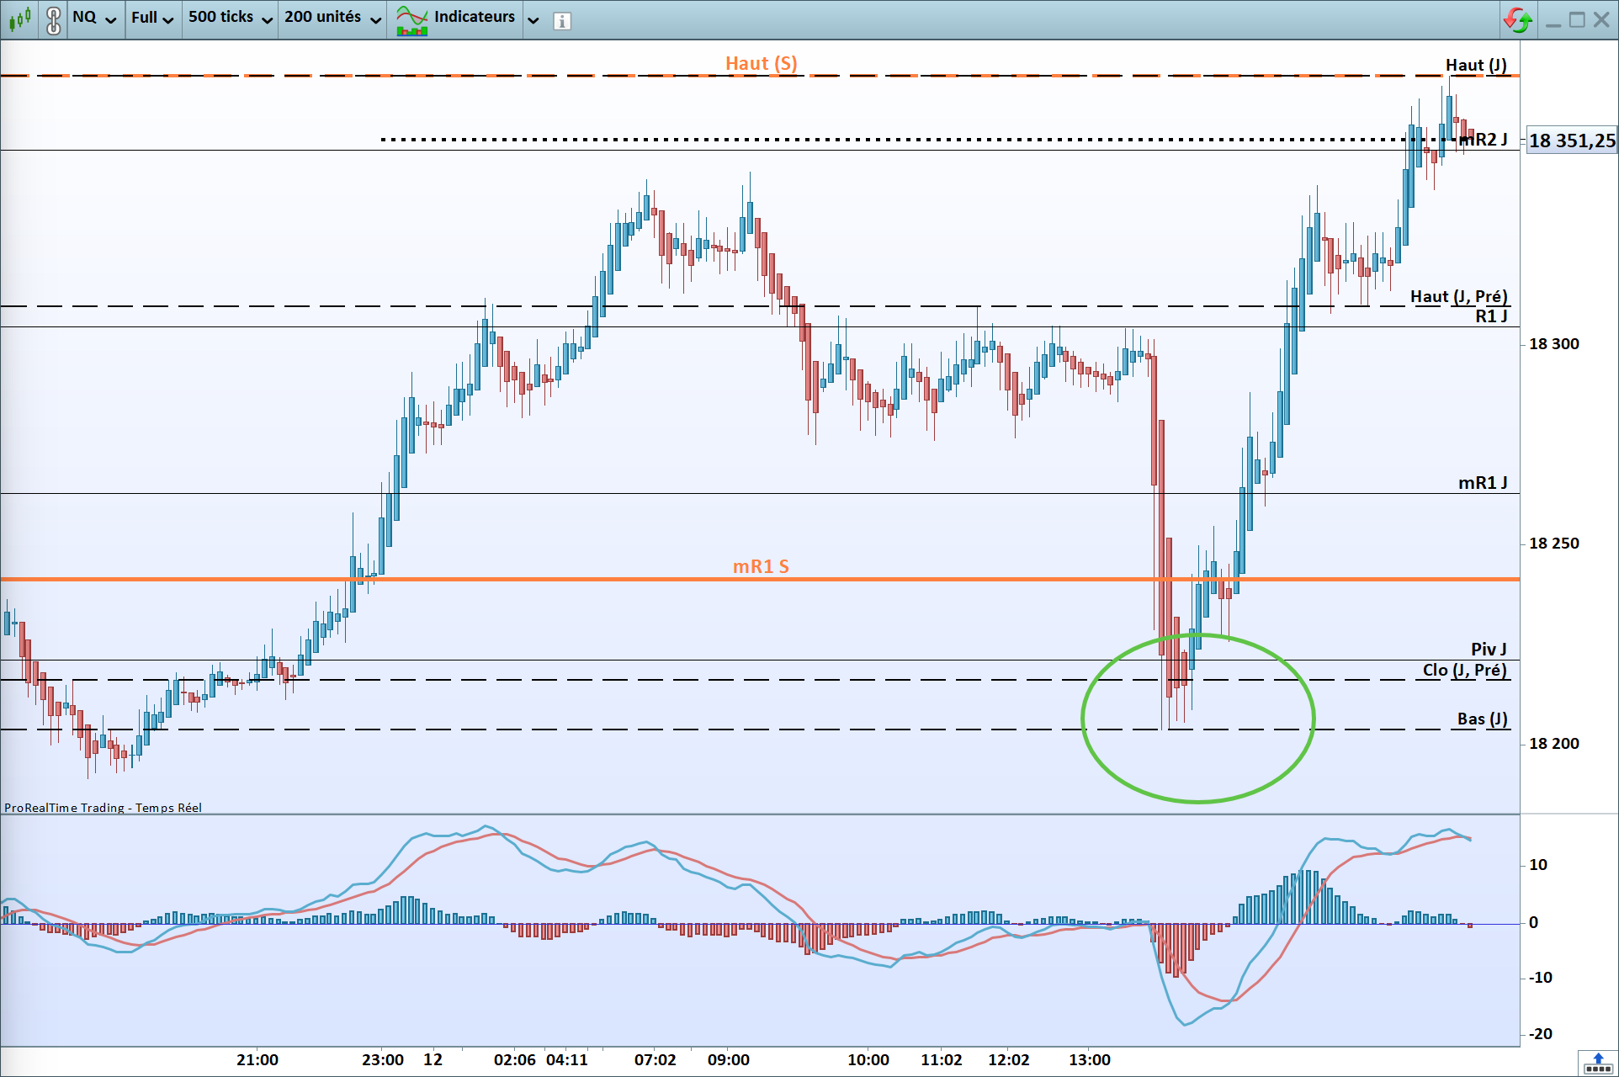This screenshot has width=1619, height=1077.
Task: Open the 500 ticks timeframe dropdown
Action: pyautogui.click(x=230, y=18)
